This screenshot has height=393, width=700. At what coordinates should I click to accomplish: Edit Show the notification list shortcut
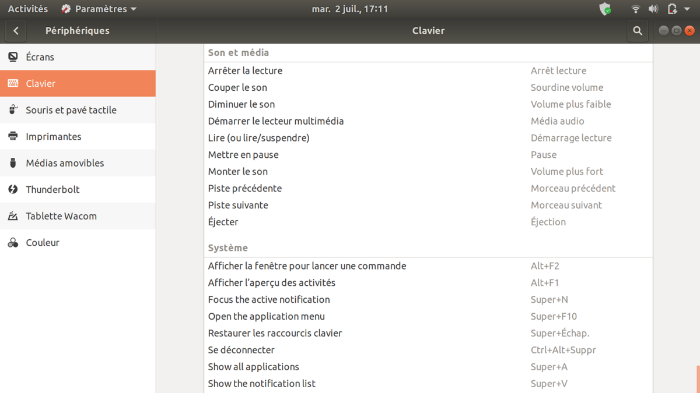pyautogui.click(x=428, y=384)
